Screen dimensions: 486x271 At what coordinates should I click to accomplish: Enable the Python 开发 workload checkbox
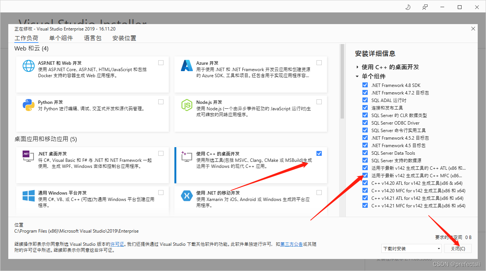tap(161, 102)
